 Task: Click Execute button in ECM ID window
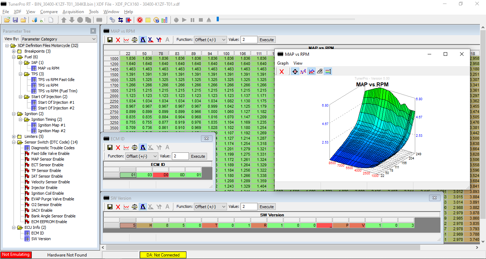click(198, 156)
